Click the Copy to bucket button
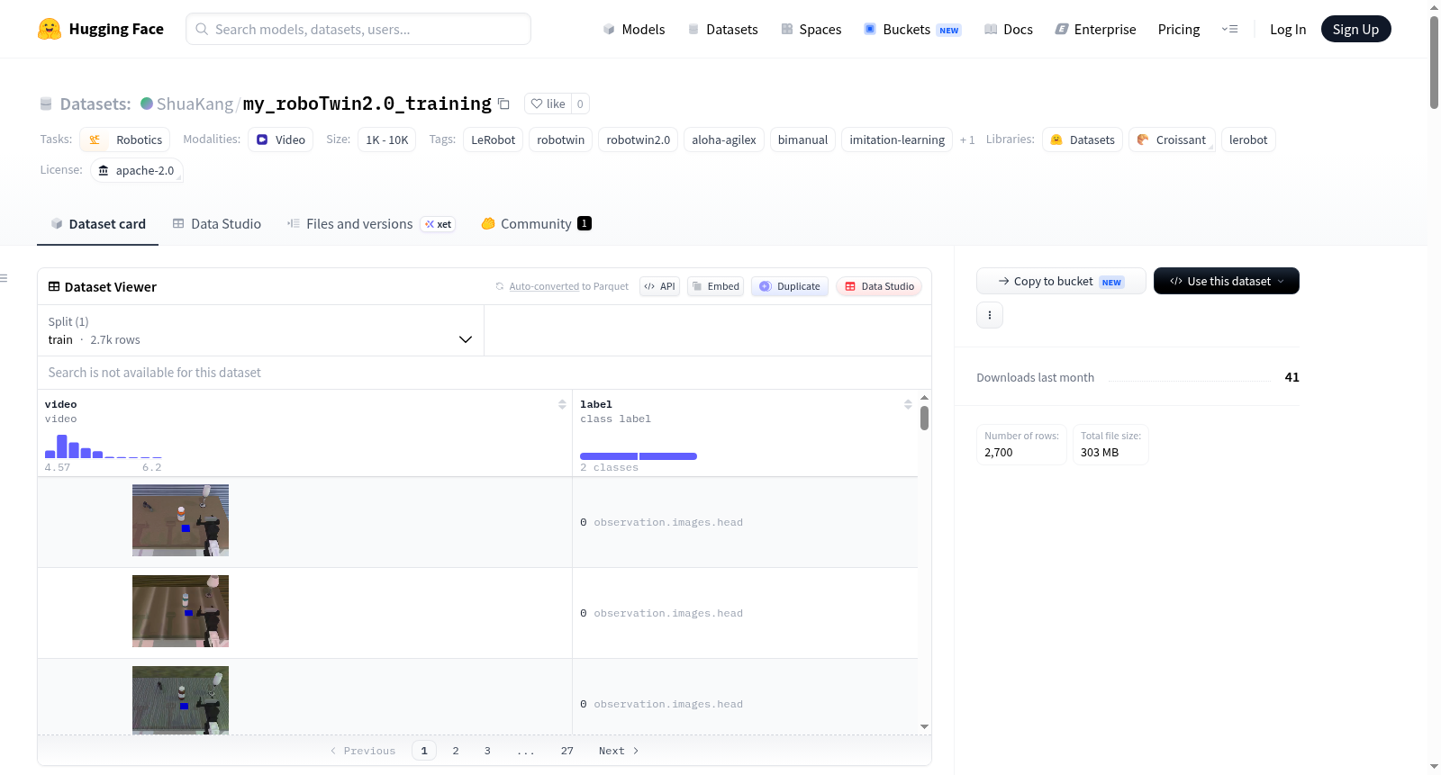Screen dimensions: 1441x775 (1061, 281)
